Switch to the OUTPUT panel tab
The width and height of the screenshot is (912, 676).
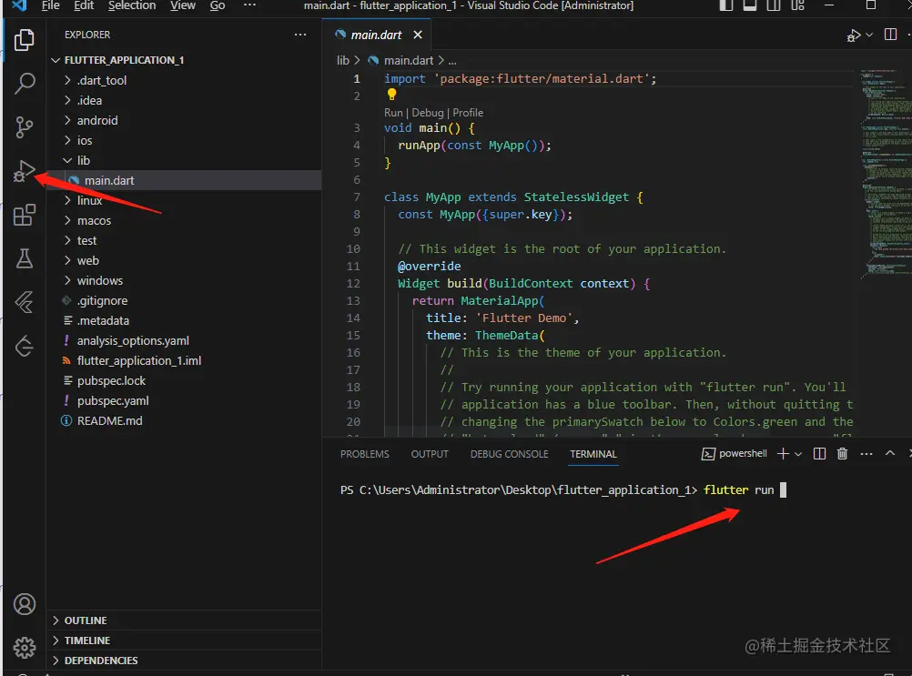click(430, 454)
